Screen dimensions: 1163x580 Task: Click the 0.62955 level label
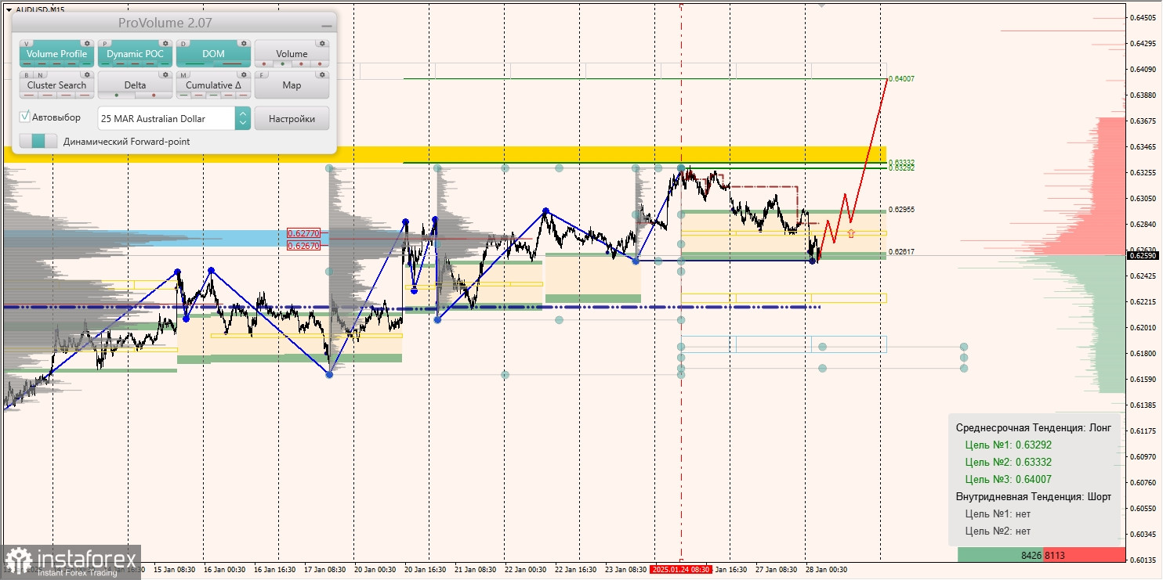[x=902, y=210]
